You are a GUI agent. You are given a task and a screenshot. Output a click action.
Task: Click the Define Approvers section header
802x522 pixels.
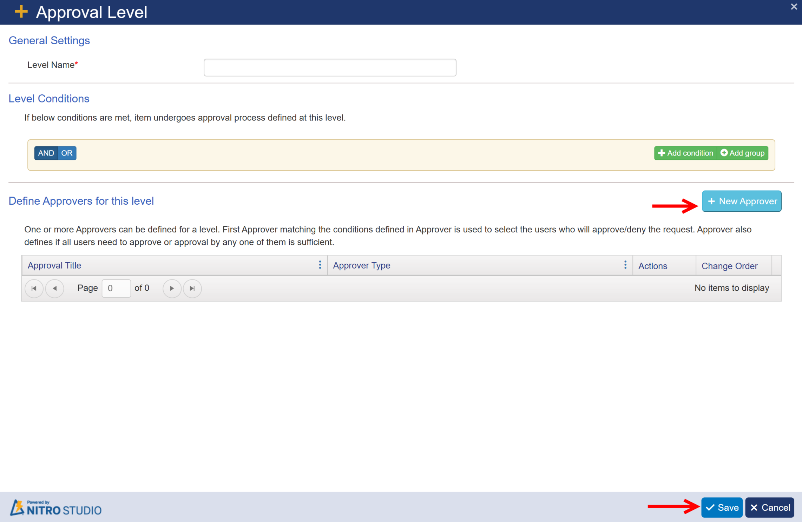(x=81, y=201)
